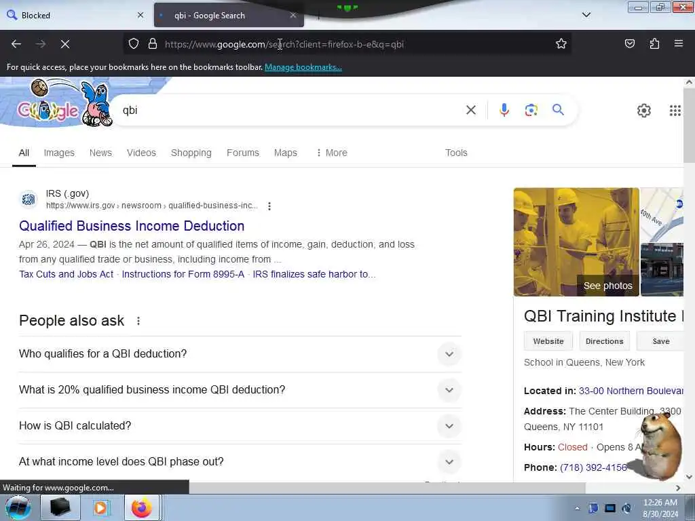The image size is (695, 521).
Task: Call phone number (718) 392-4156
Action: click(593, 467)
